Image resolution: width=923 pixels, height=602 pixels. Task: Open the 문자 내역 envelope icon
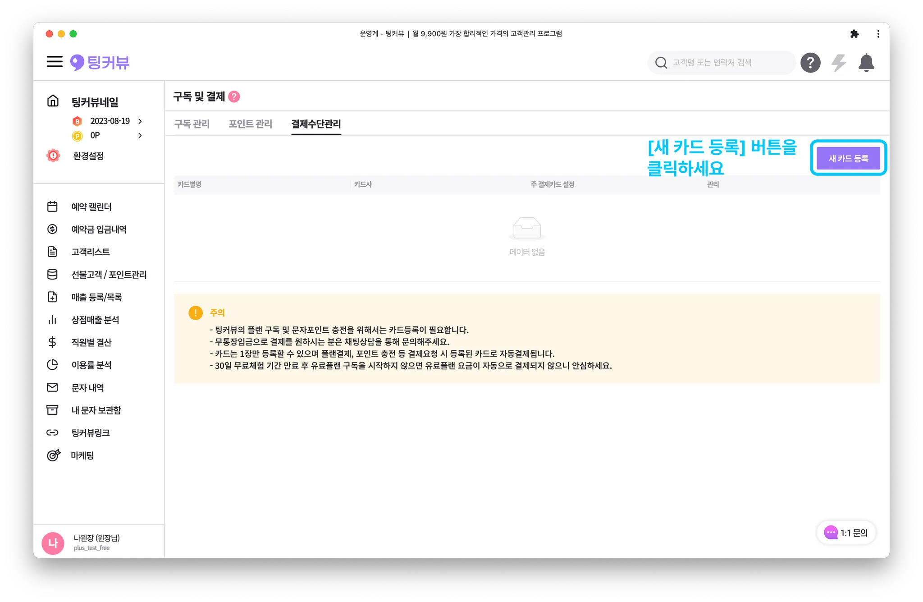(52, 387)
